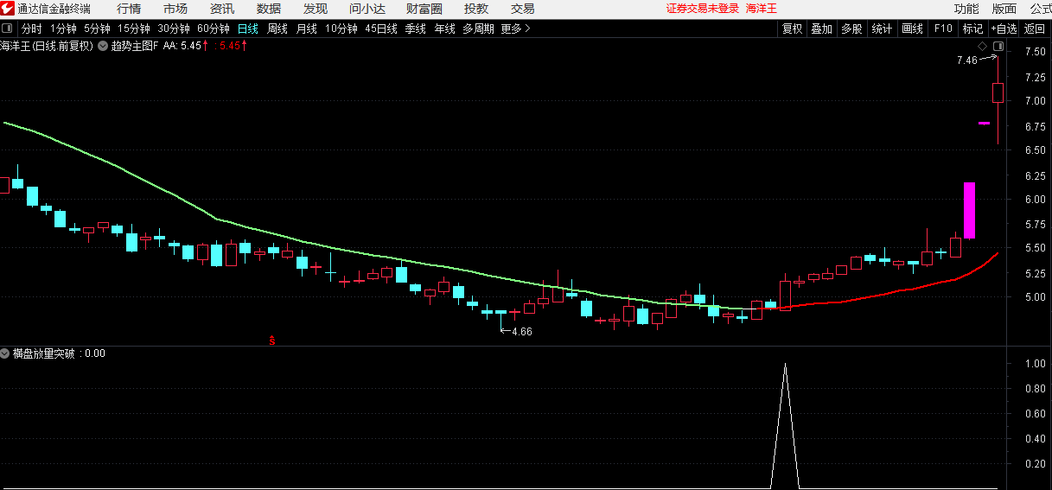Click the 多股 multi-stock button

851,29
